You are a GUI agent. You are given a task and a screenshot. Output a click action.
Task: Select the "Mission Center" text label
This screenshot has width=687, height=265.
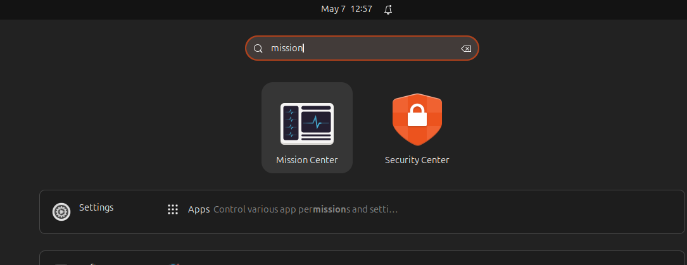tap(306, 160)
